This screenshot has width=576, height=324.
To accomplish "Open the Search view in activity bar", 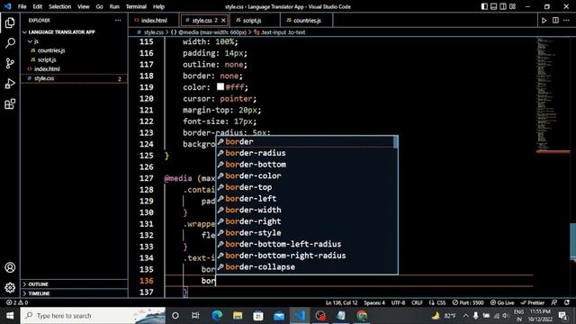I will tap(10, 43).
